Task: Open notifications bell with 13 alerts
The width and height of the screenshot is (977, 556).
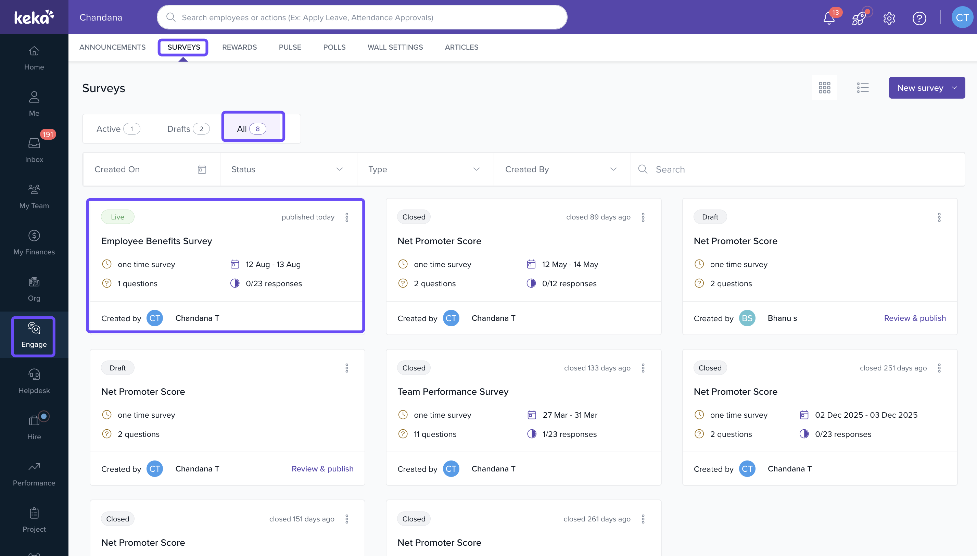Action: (829, 17)
